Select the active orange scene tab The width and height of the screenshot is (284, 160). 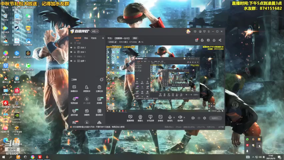[77, 38]
